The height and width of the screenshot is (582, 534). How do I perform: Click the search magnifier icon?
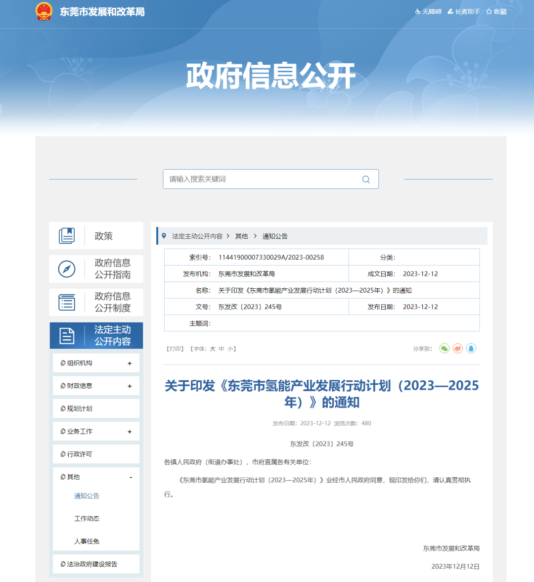tap(366, 179)
